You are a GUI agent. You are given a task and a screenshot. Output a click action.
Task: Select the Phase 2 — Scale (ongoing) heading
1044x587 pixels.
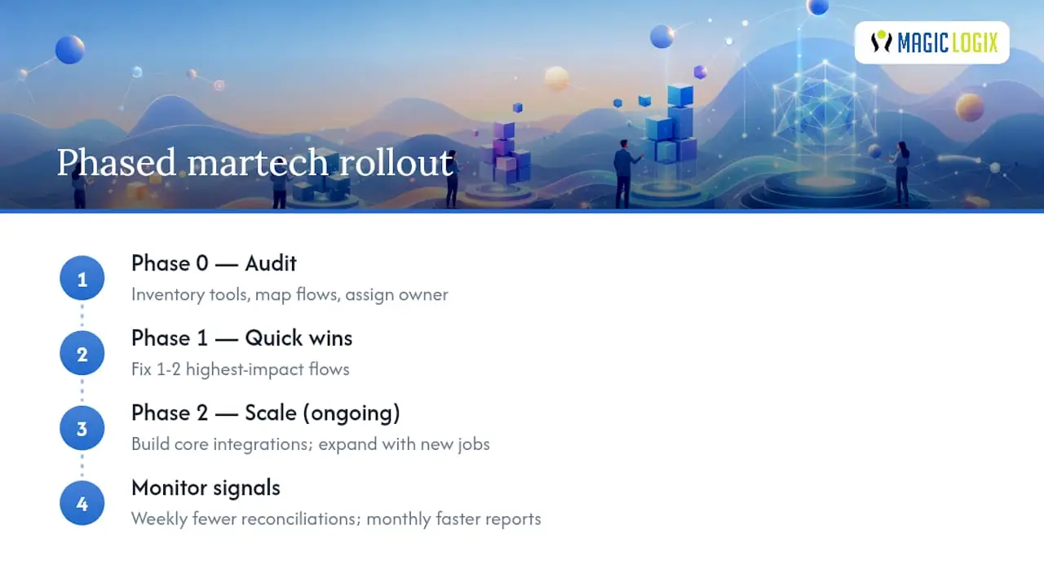[x=266, y=413]
